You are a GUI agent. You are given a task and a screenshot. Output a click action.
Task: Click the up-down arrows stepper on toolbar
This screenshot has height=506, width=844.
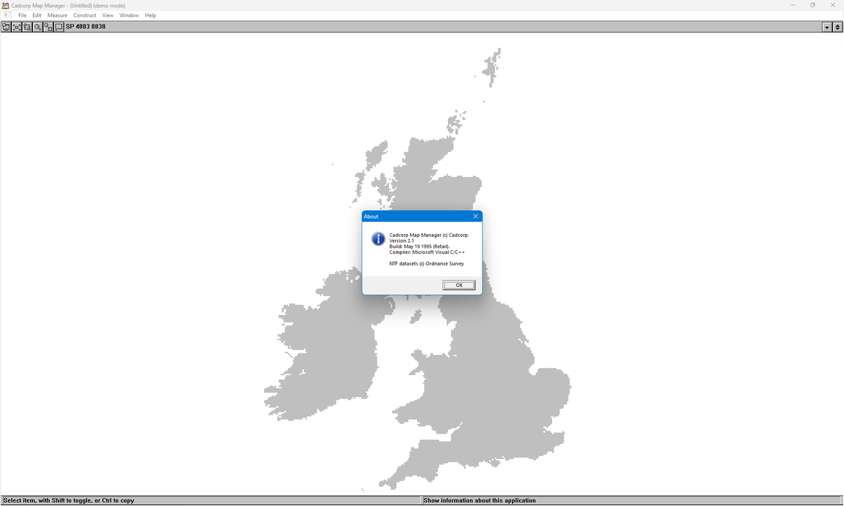pyautogui.click(x=838, y=27)
